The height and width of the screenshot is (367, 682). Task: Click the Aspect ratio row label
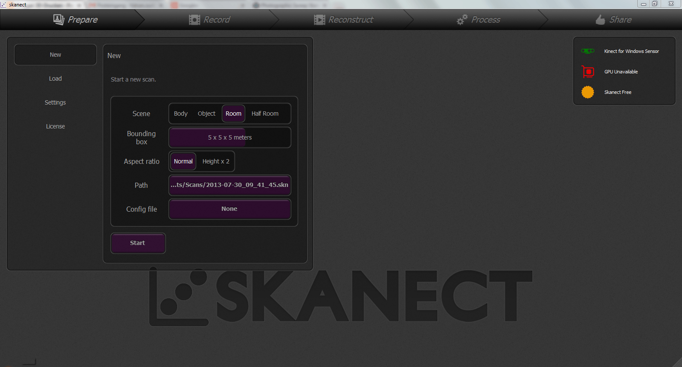(142, 161)
